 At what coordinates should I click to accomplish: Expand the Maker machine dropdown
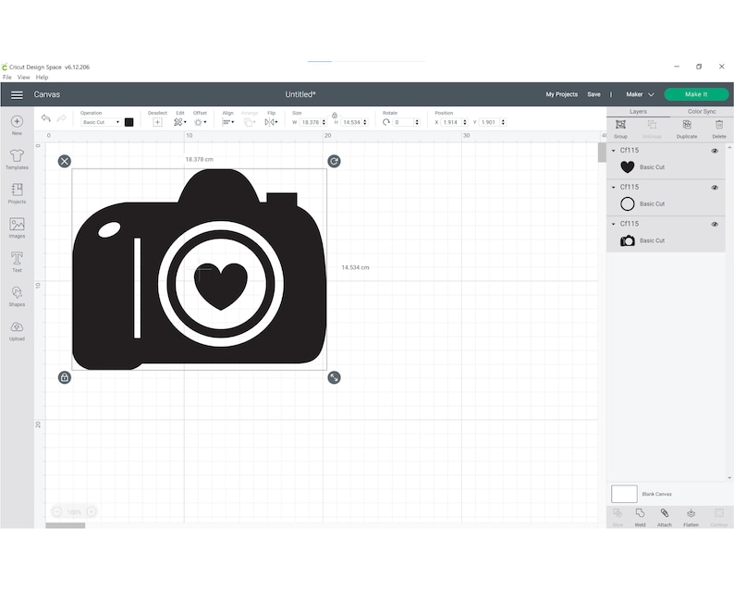[x=640, y=94]
